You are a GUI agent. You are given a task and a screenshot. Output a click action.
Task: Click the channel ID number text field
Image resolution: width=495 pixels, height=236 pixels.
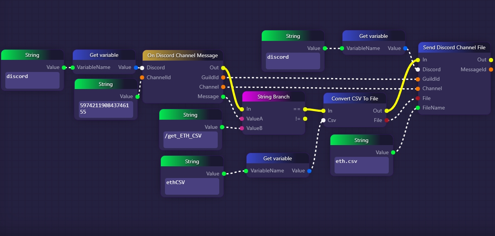pyautogui.click(x=106, y=109)
